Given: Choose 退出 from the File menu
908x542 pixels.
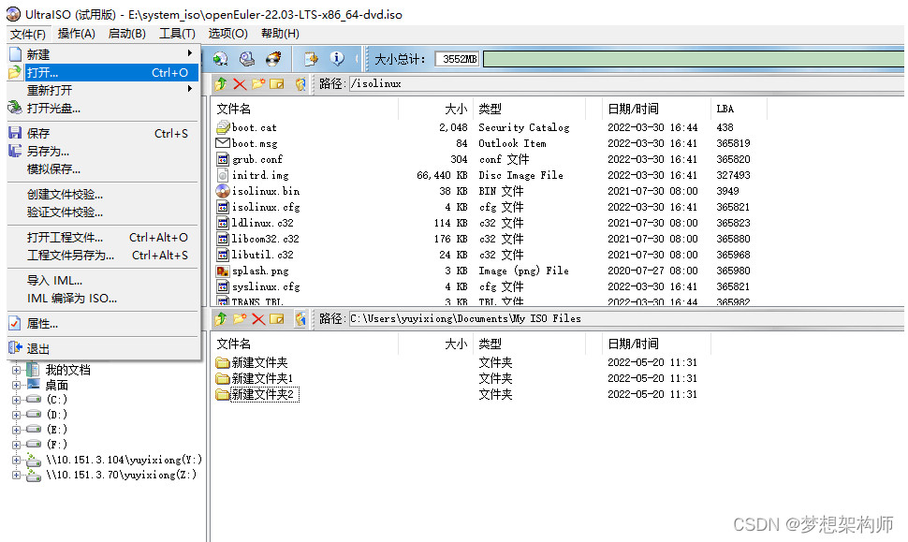Looking at the screenshot, I should click(103, 348).
